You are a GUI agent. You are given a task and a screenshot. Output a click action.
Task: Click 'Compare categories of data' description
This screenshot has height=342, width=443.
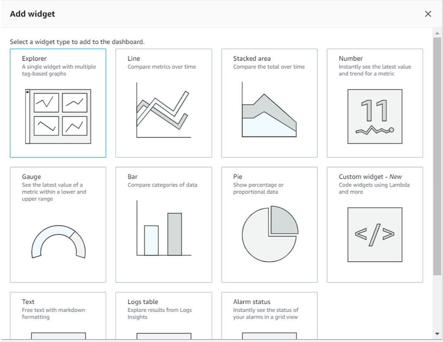point(162,185)
